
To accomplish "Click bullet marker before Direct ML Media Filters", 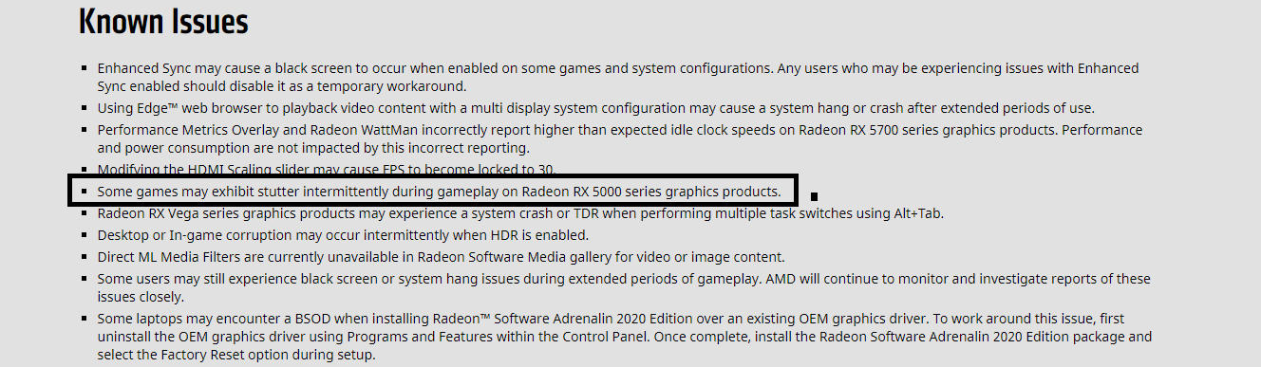I will point(85,258).
